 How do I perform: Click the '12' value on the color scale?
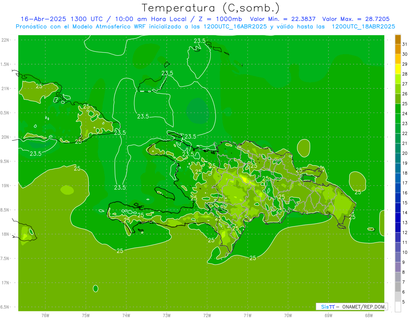tap(405, 232)
